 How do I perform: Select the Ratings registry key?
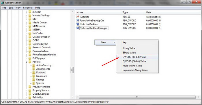tap(40, 80)
